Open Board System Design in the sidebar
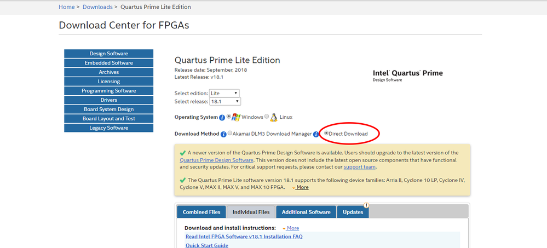Image resolution: width=547 pixels, height=248 pixels. [108, 109]
